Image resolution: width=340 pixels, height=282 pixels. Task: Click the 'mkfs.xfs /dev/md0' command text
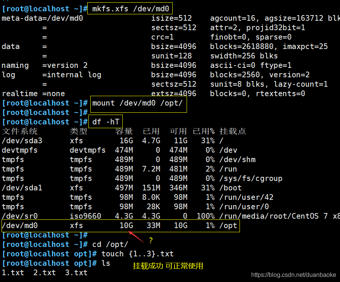click(131, 9)
